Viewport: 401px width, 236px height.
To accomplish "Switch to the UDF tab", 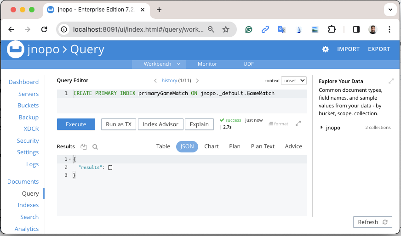I will (x=249, y=64).
